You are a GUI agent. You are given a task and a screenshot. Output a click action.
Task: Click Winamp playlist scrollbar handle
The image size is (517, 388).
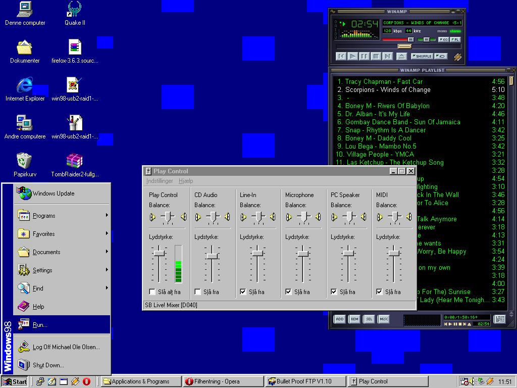click(511, 80)
